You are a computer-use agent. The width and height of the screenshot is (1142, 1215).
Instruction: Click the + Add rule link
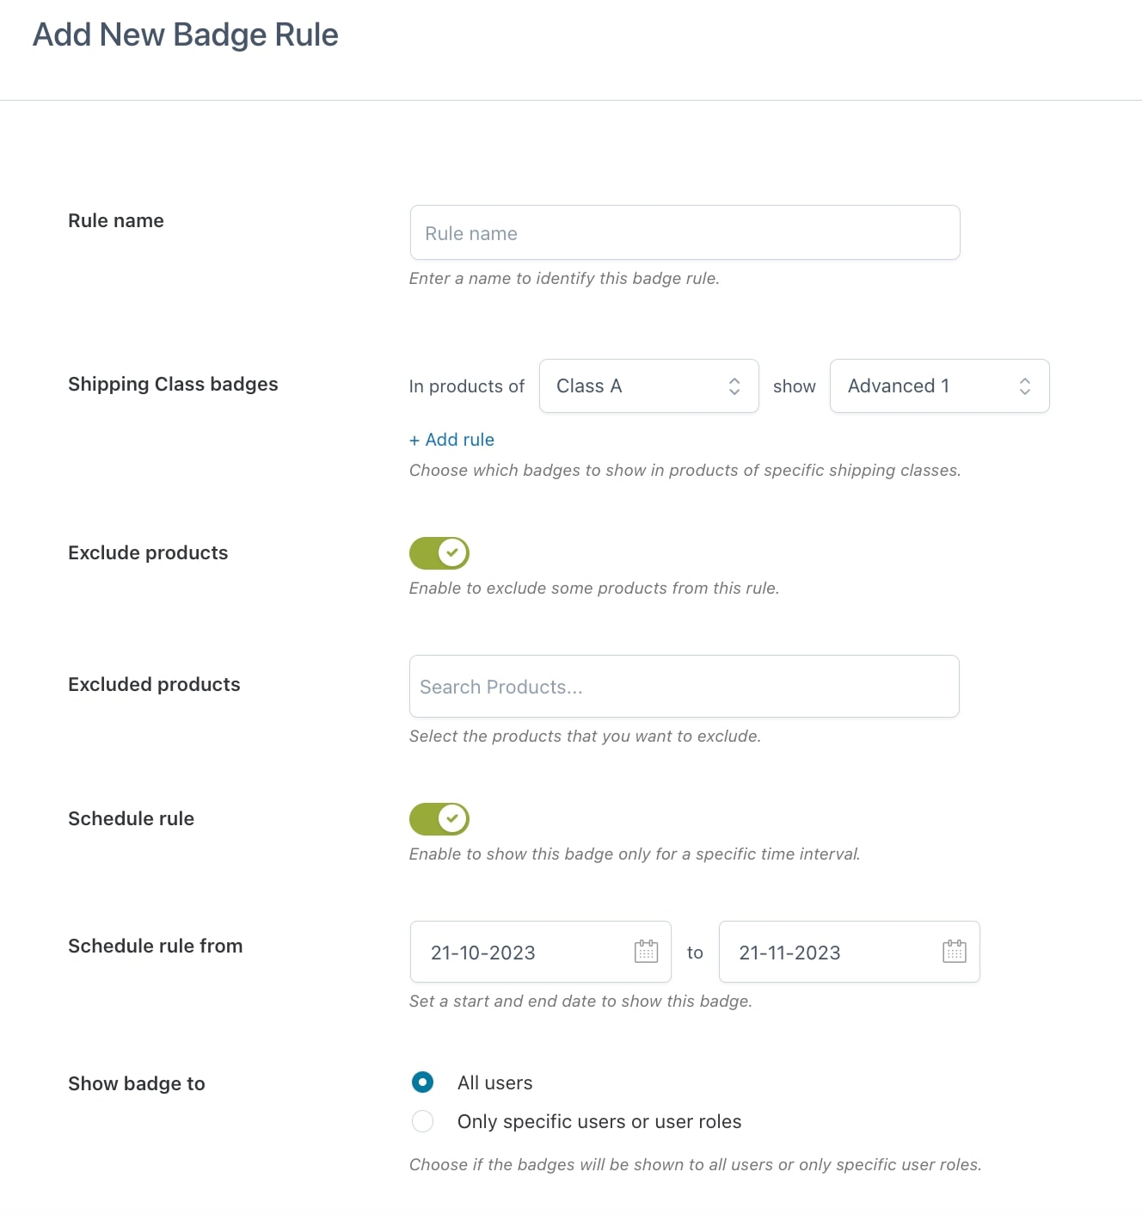452,440
